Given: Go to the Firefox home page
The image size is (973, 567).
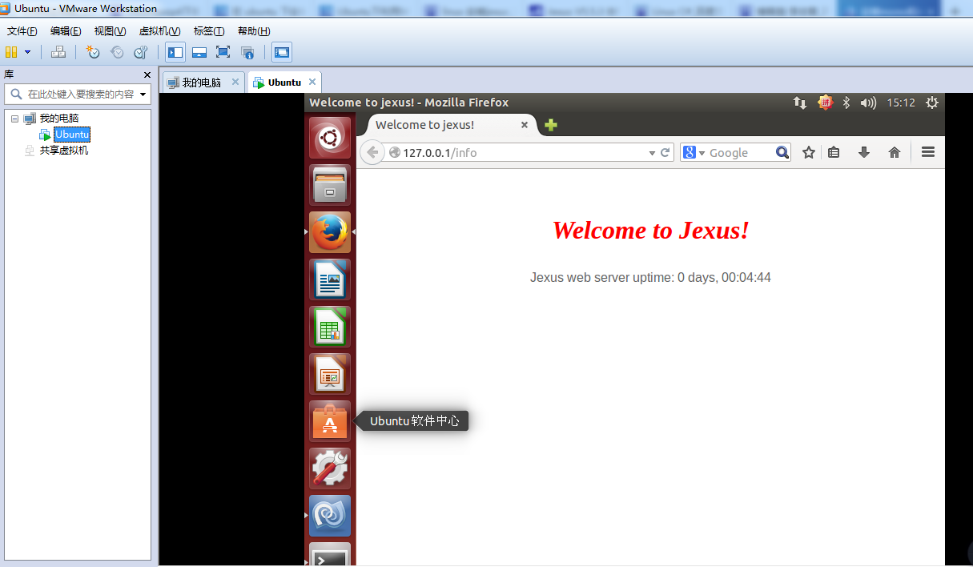Looking at the screenshot, I should click(x=895, y=152).
